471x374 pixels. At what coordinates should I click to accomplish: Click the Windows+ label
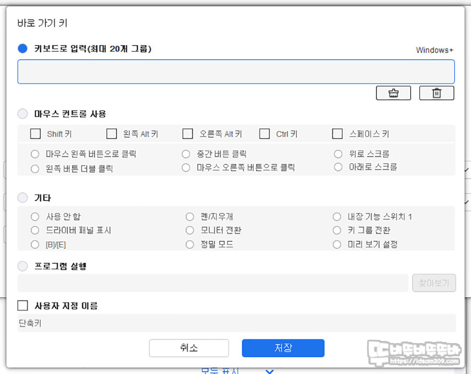(434, 50)
